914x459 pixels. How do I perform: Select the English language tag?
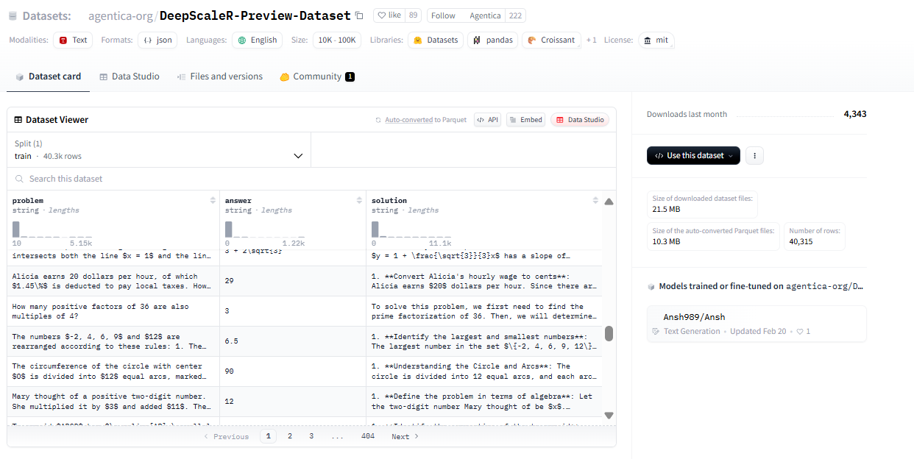click(257, 40)
